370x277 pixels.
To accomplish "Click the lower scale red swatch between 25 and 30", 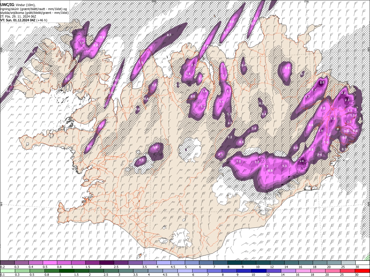I will 347,271.
